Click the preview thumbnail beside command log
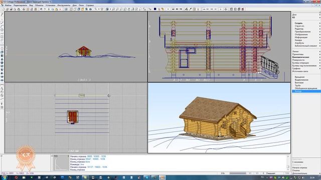 [61, 163]
